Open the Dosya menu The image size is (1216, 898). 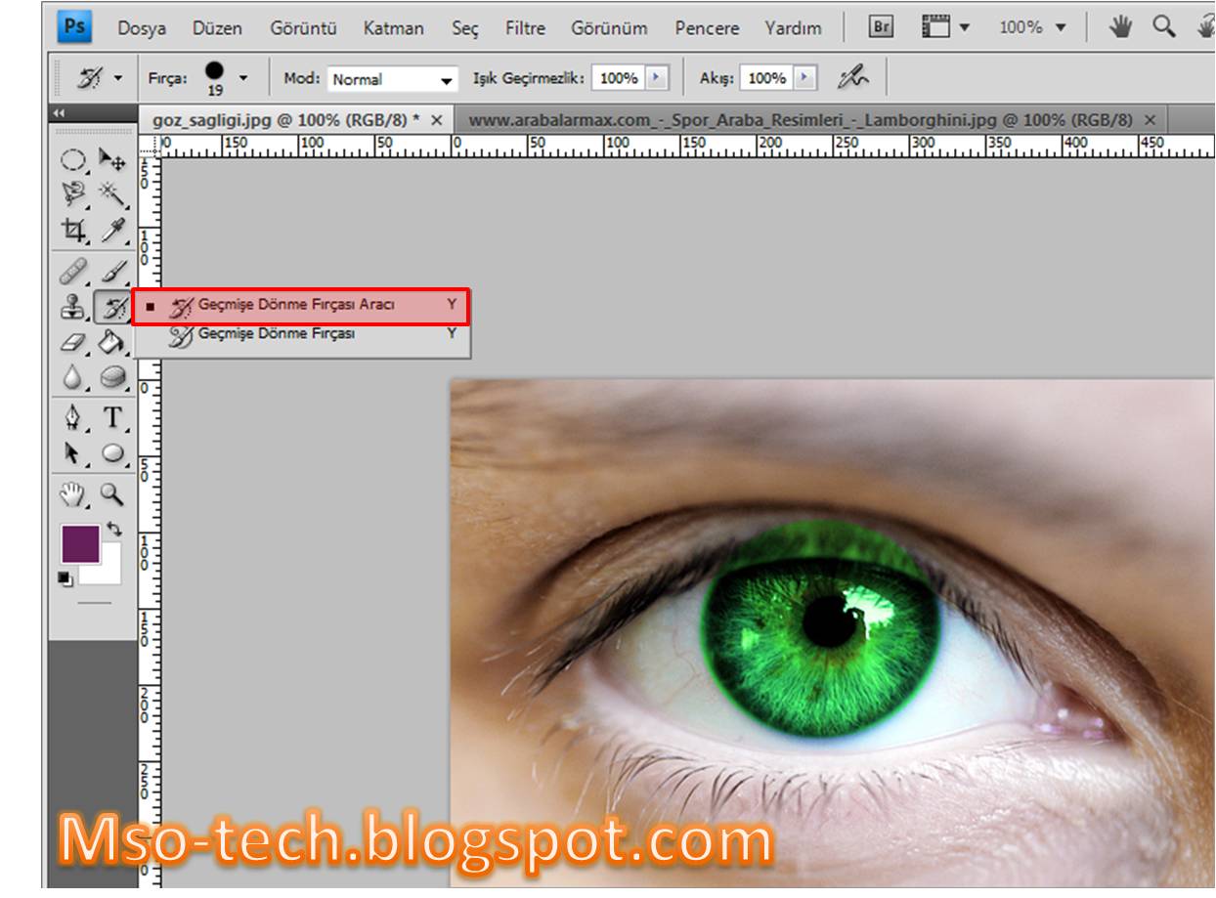tap(142, 28)
